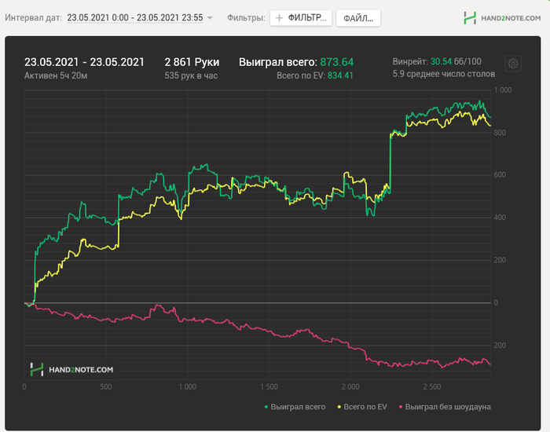
Task: Open the date range 23.05.2021 0:00 - 23.05.2021 23:55
Action: coord(135,17)
